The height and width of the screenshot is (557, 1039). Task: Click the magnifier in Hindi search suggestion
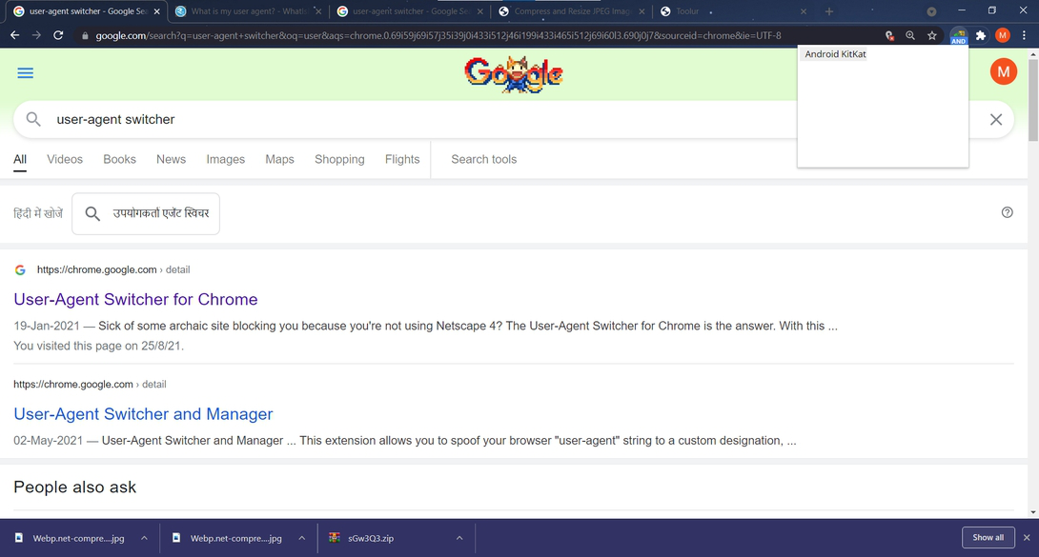92,213
